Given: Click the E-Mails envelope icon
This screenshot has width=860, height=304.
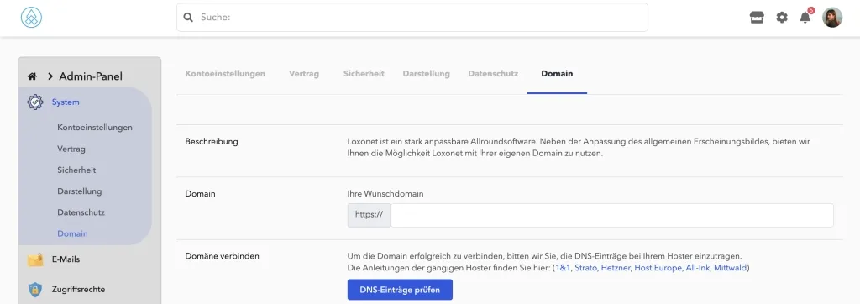Looking at the screenshot, I should point(35,259).
